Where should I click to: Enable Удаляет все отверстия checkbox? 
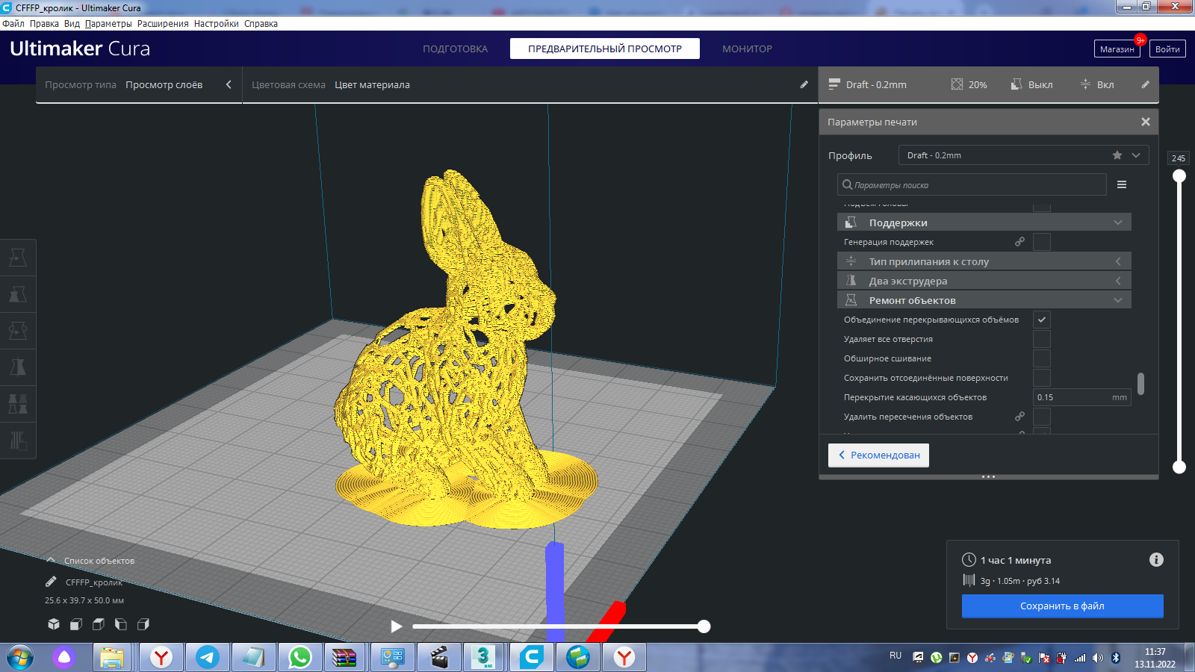point(1041,339)
